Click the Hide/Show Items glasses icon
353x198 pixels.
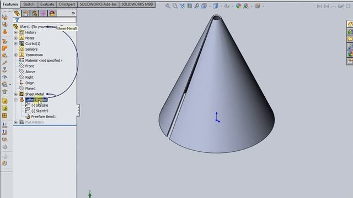point(227,6)
